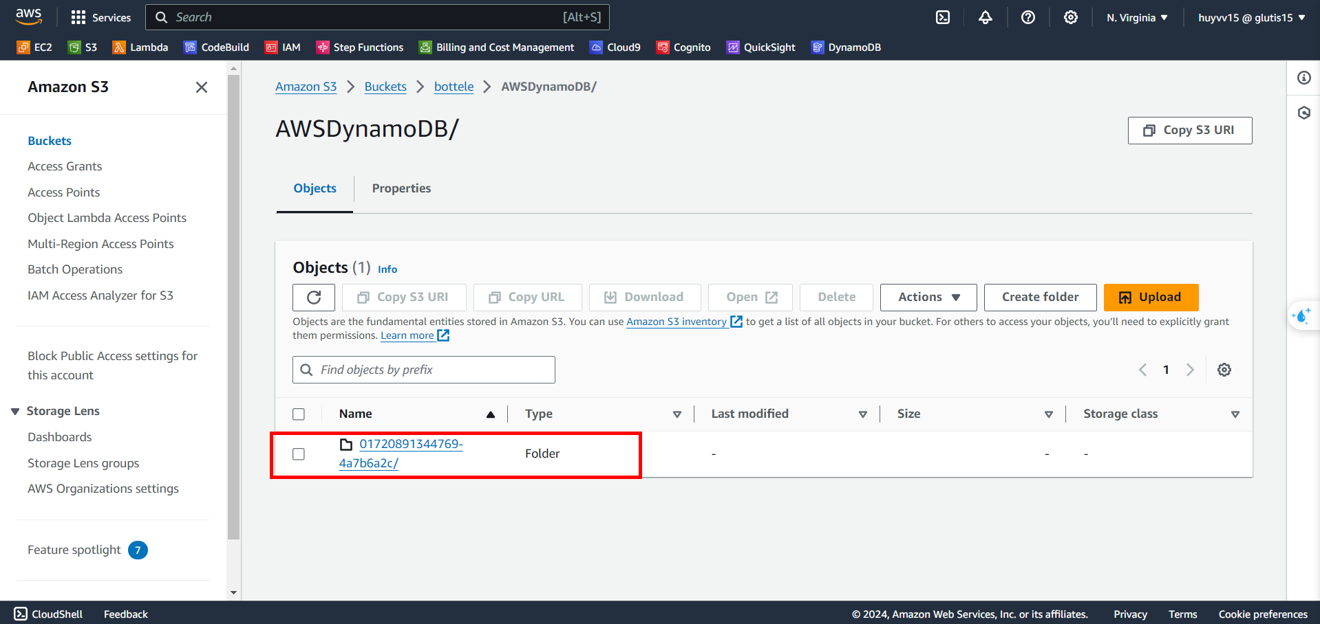Image resolution: width=1320 pixels, height=624 pixels.
Task: Open settings gear in top navigation
Action: (x=1071, y=17)
